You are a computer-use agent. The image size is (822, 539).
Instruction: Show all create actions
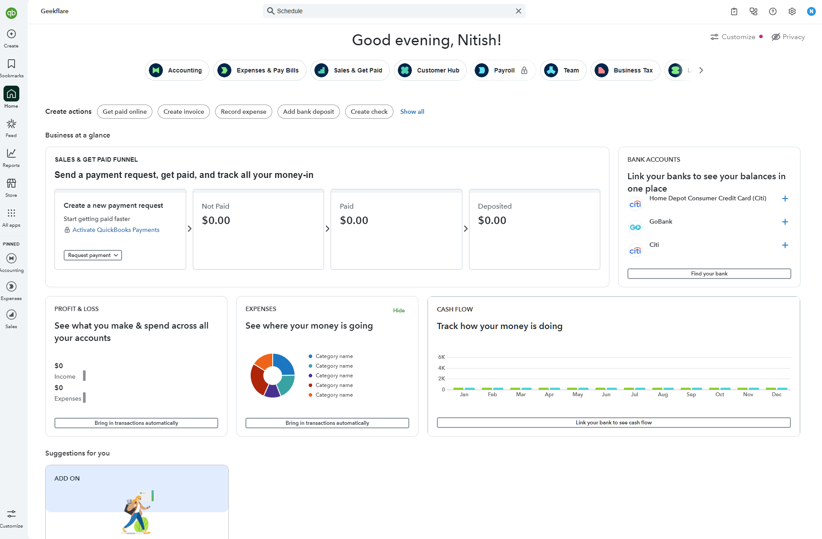[412, 112]
